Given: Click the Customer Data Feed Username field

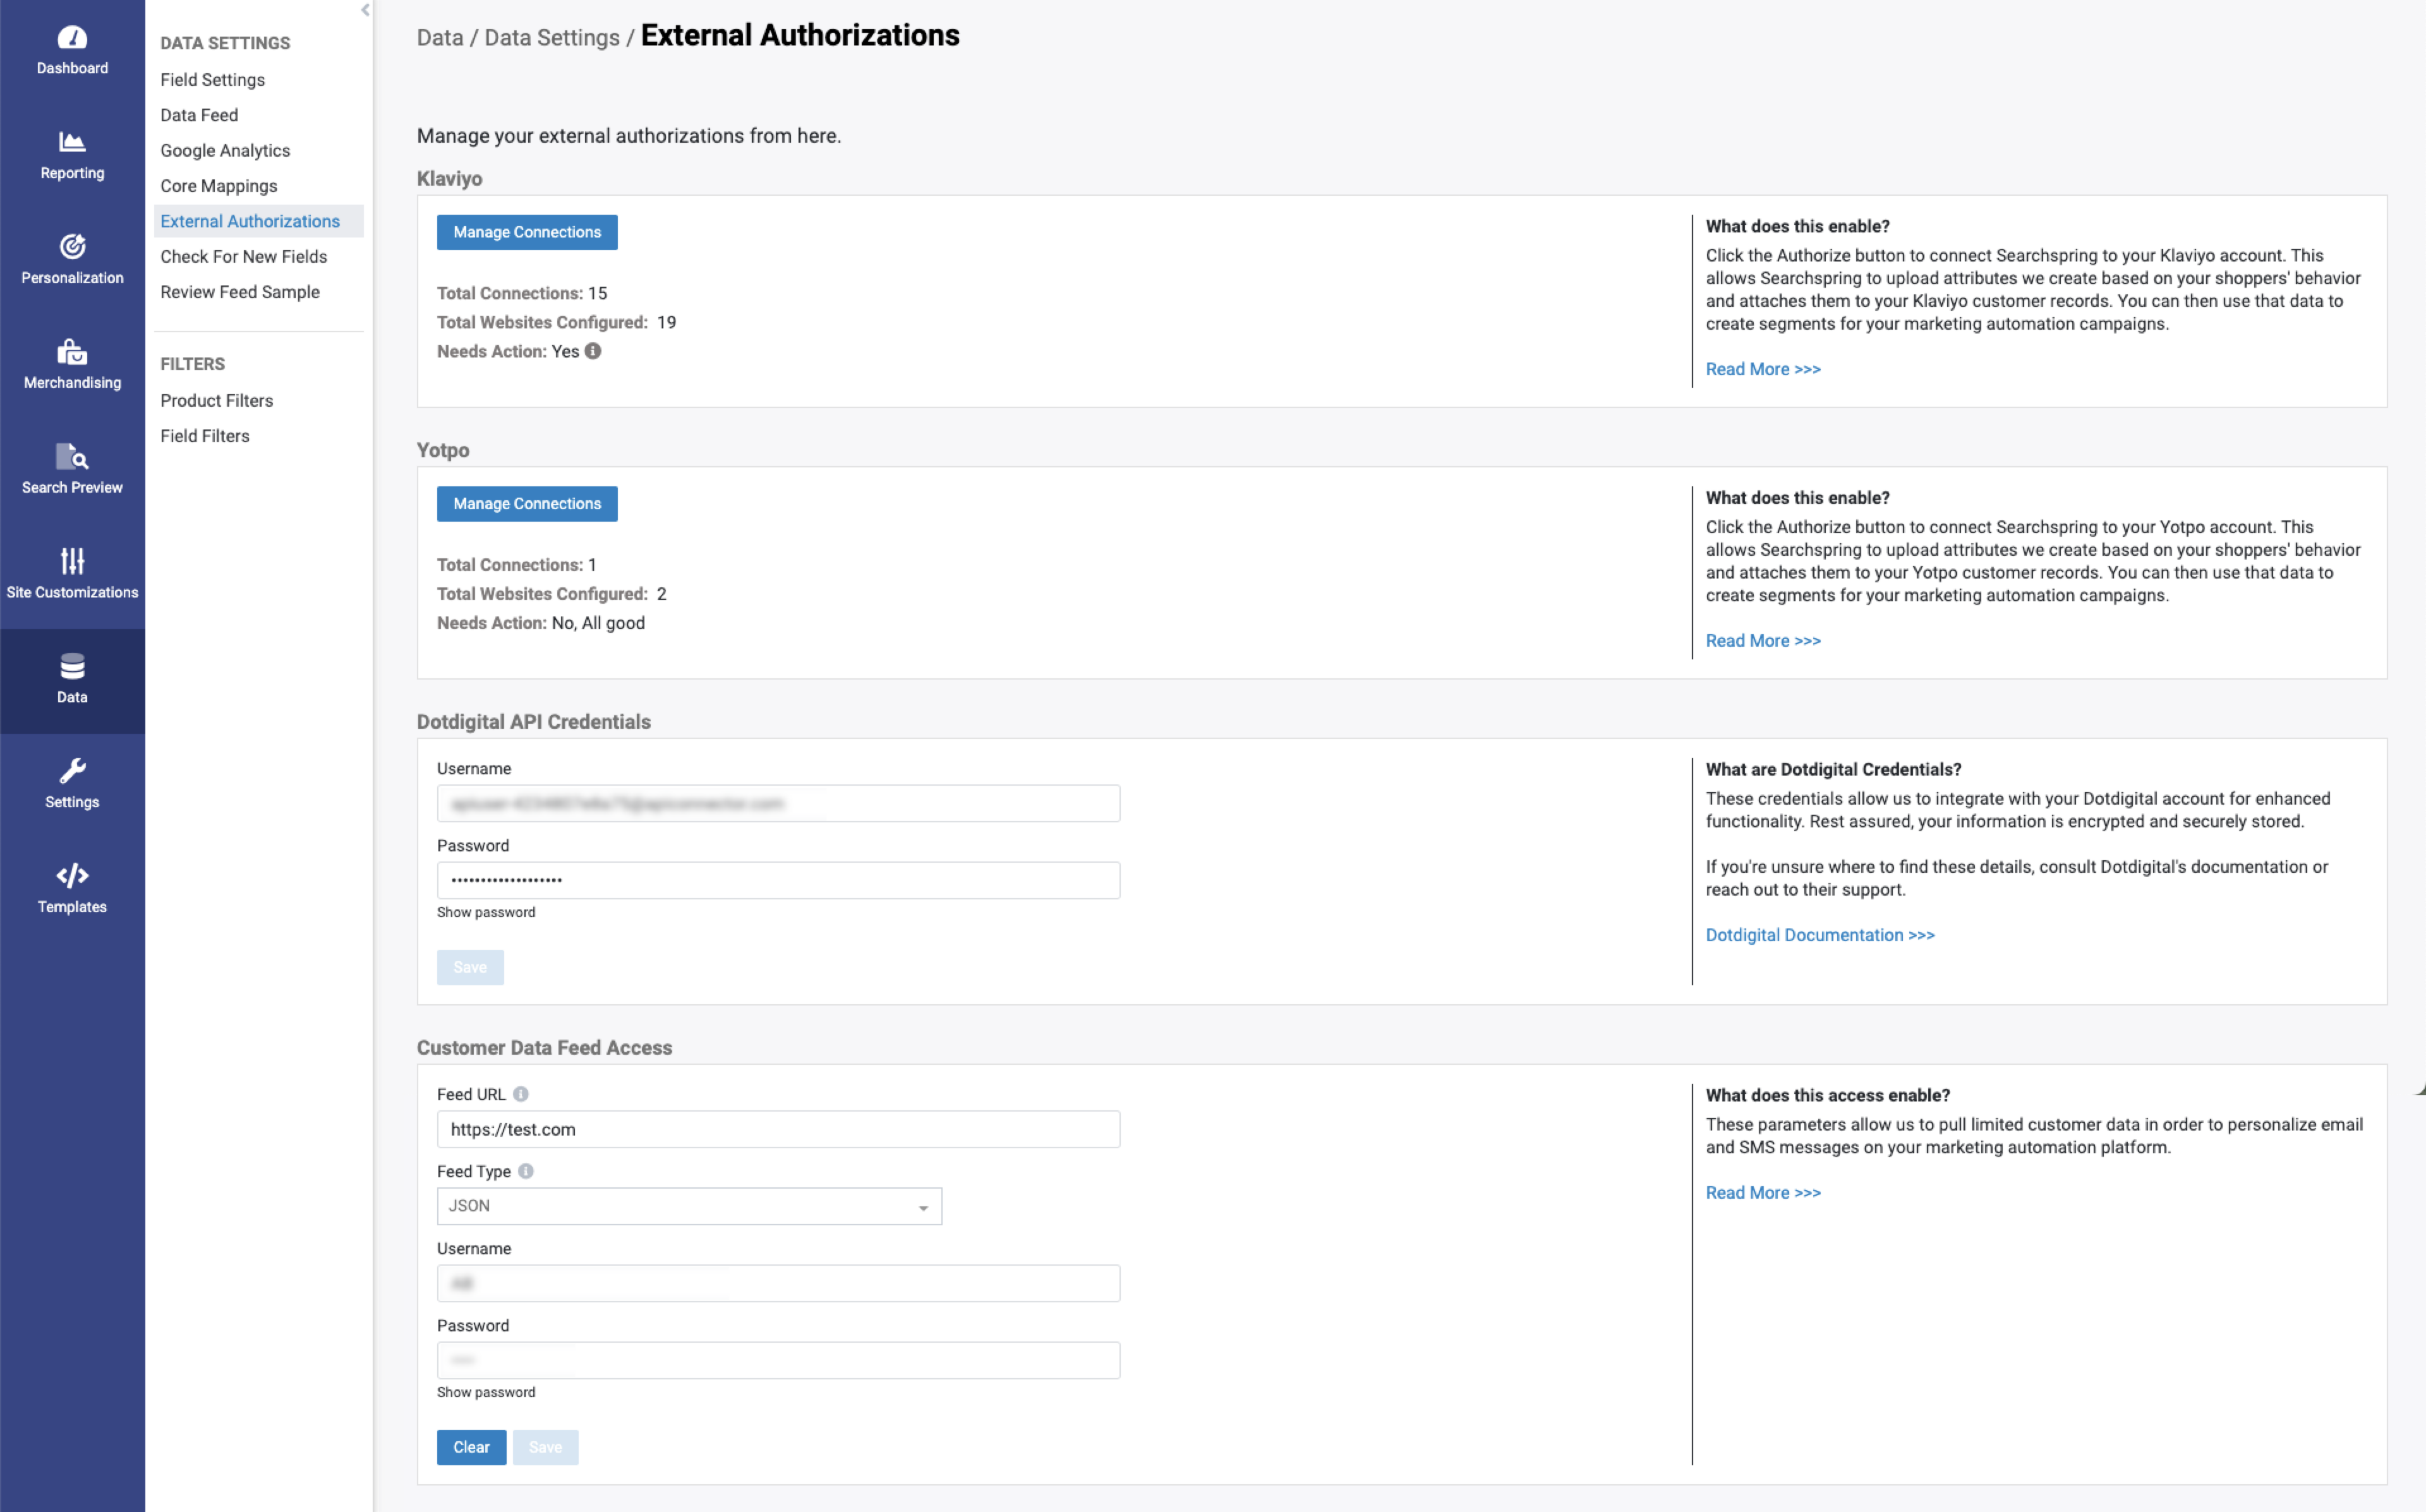Looking at the screenshot, I should (778, 1284).
